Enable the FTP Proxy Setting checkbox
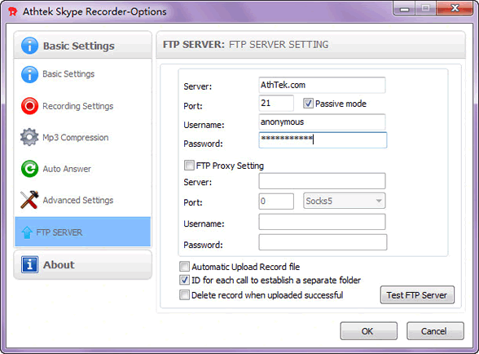The image size is (479, 354). pyautogui.click(x=189, y=166)
